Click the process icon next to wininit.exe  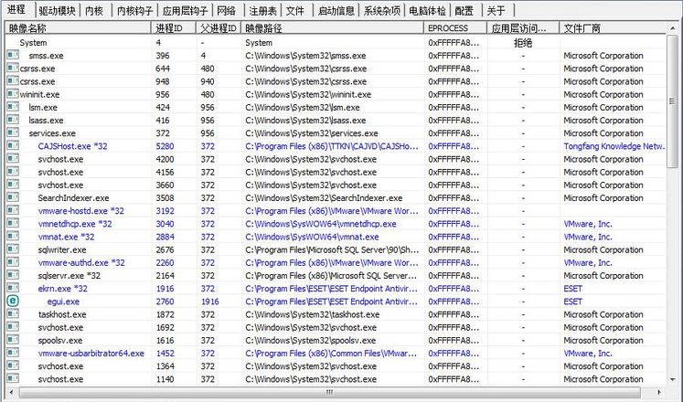(13, 93)
